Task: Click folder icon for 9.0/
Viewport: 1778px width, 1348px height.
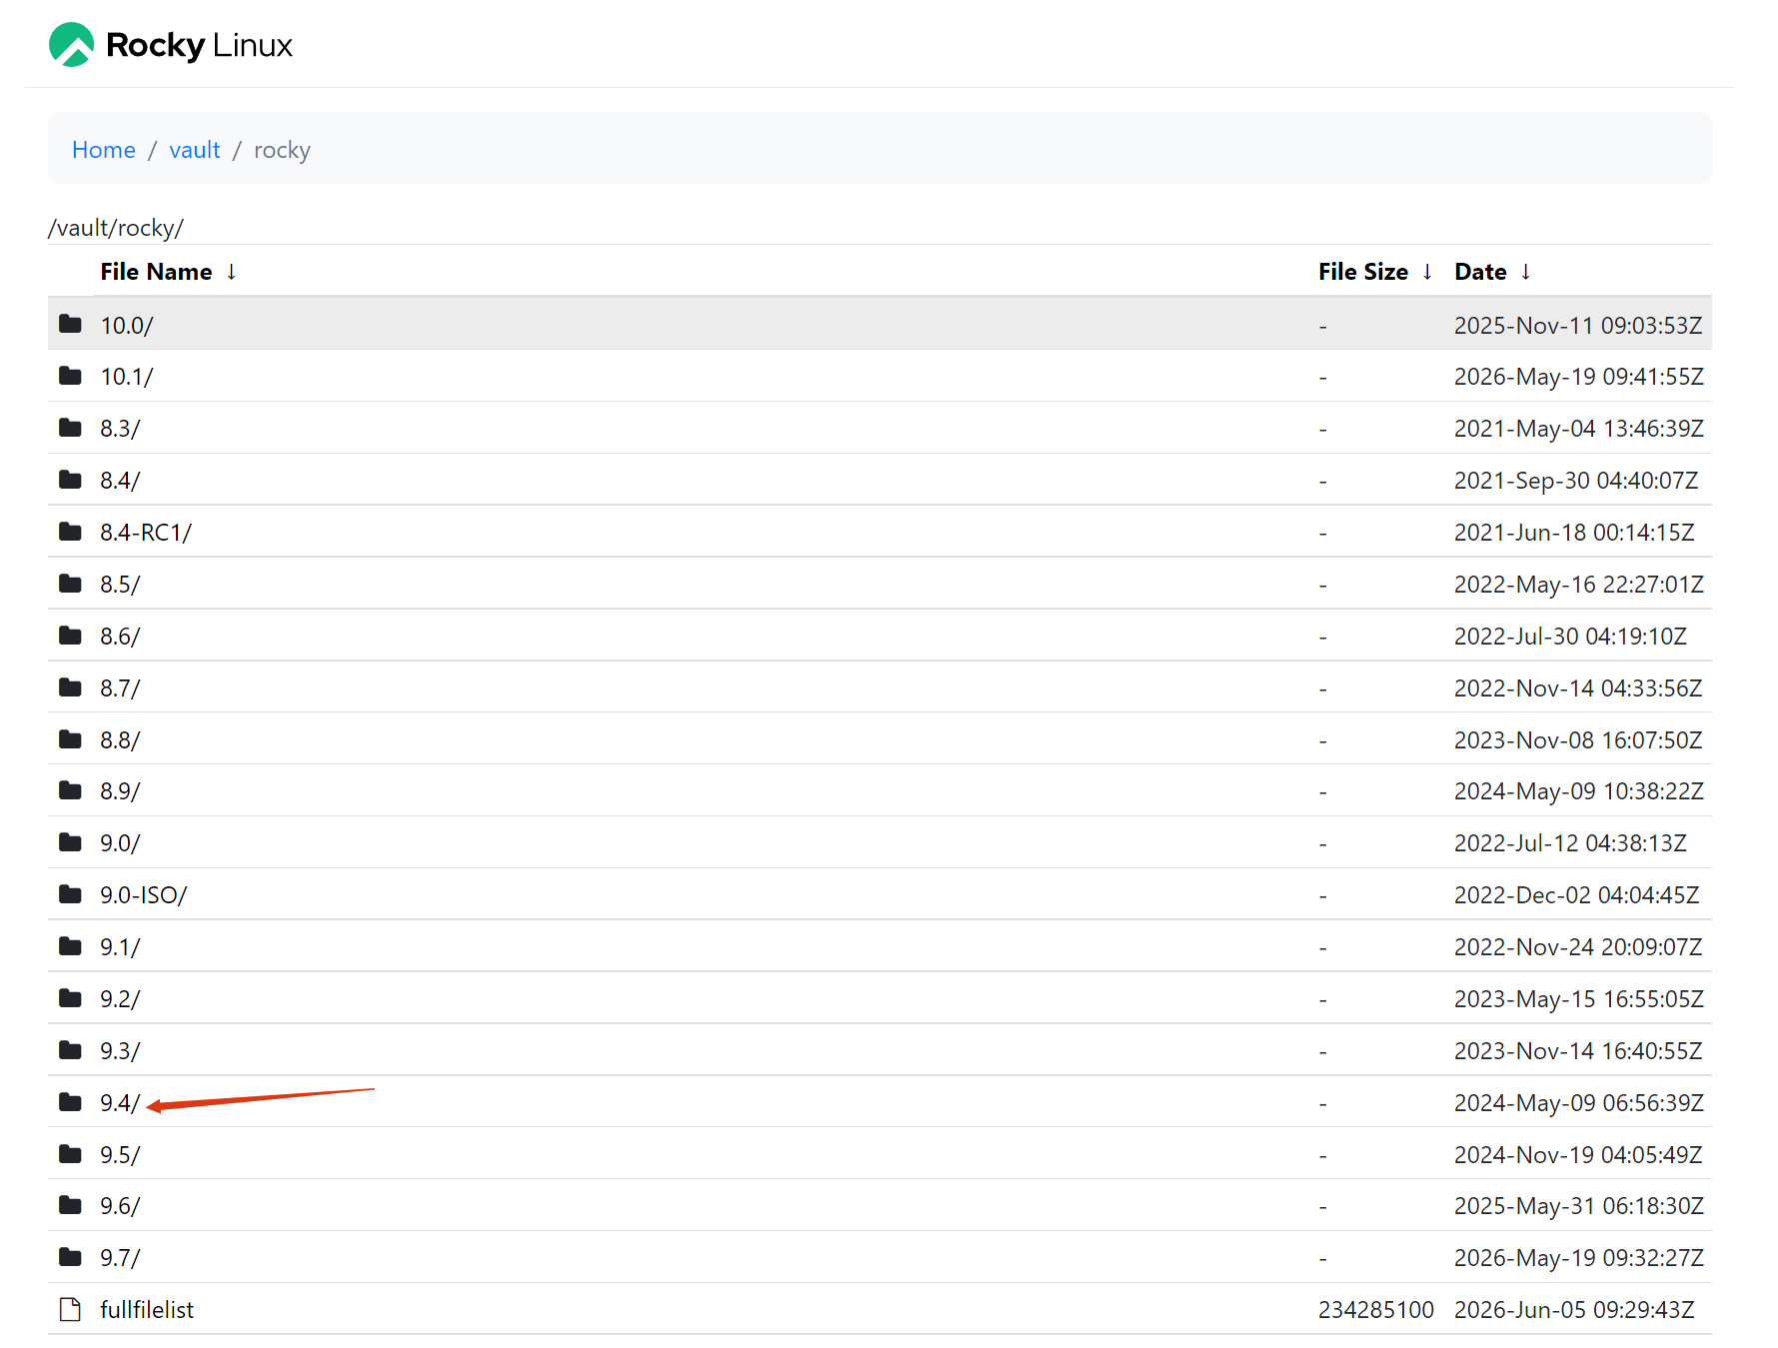Action: tap(70, 842)
